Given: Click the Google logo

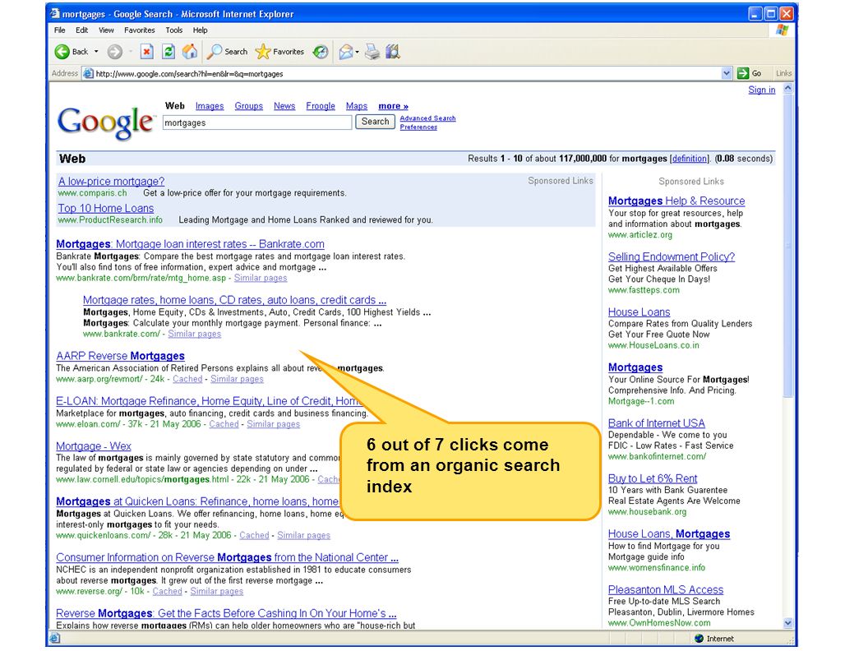Looking at the screenshot, I should coord(105,122).
